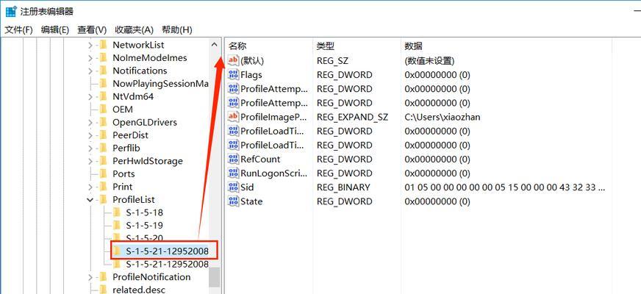Select the Print key label
The image size is (641, 294).
coord(123,187)
